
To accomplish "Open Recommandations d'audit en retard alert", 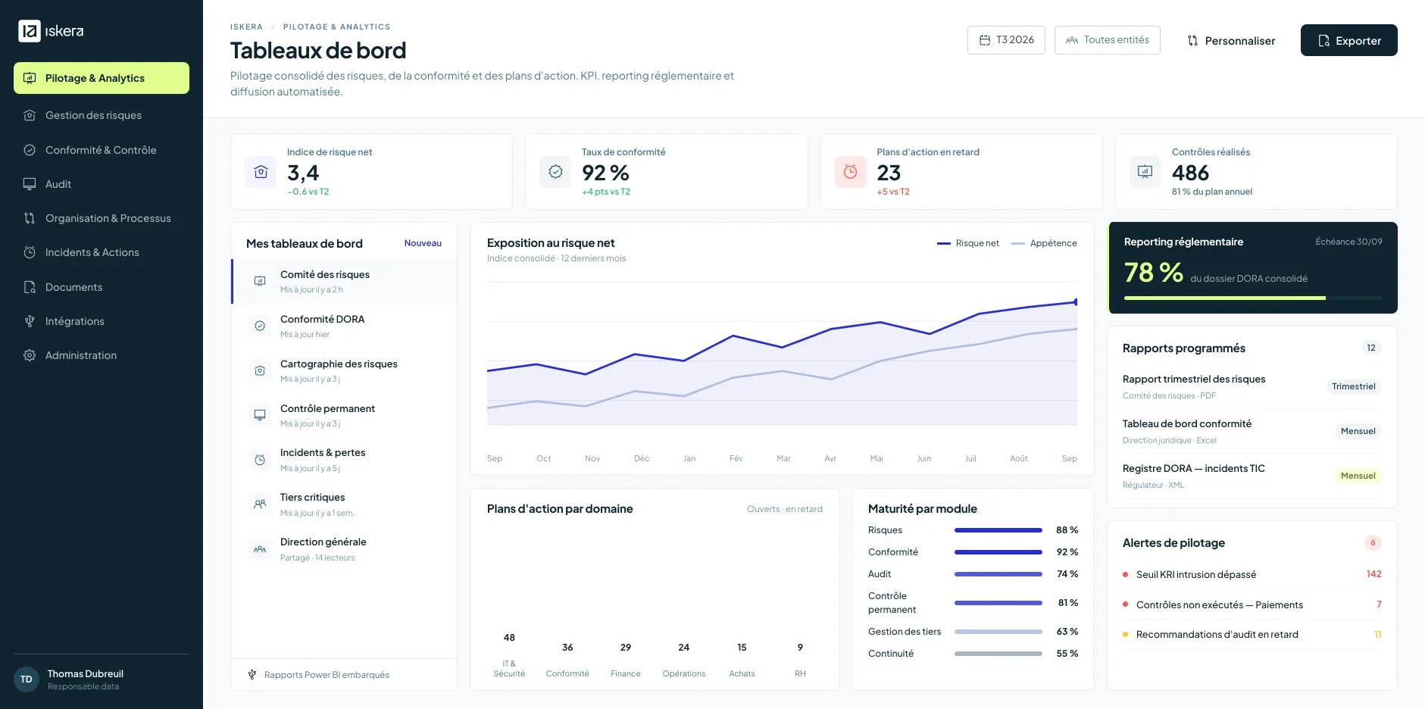I will point(1252,635).
